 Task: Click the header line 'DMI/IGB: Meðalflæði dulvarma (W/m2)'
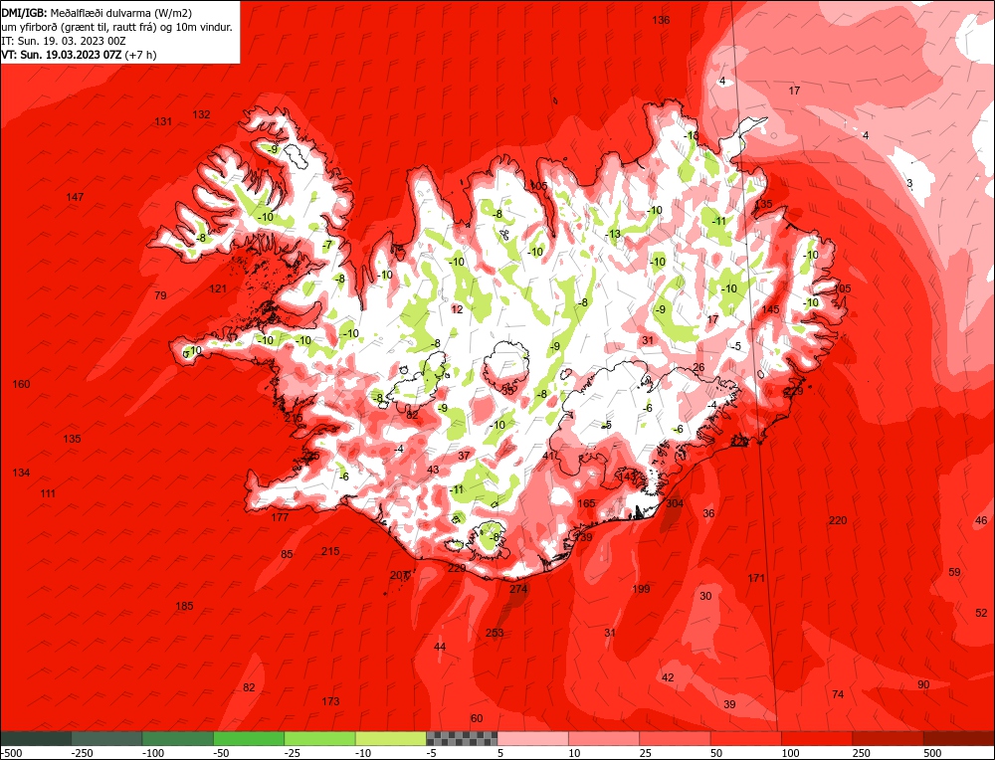pos(98,12)
